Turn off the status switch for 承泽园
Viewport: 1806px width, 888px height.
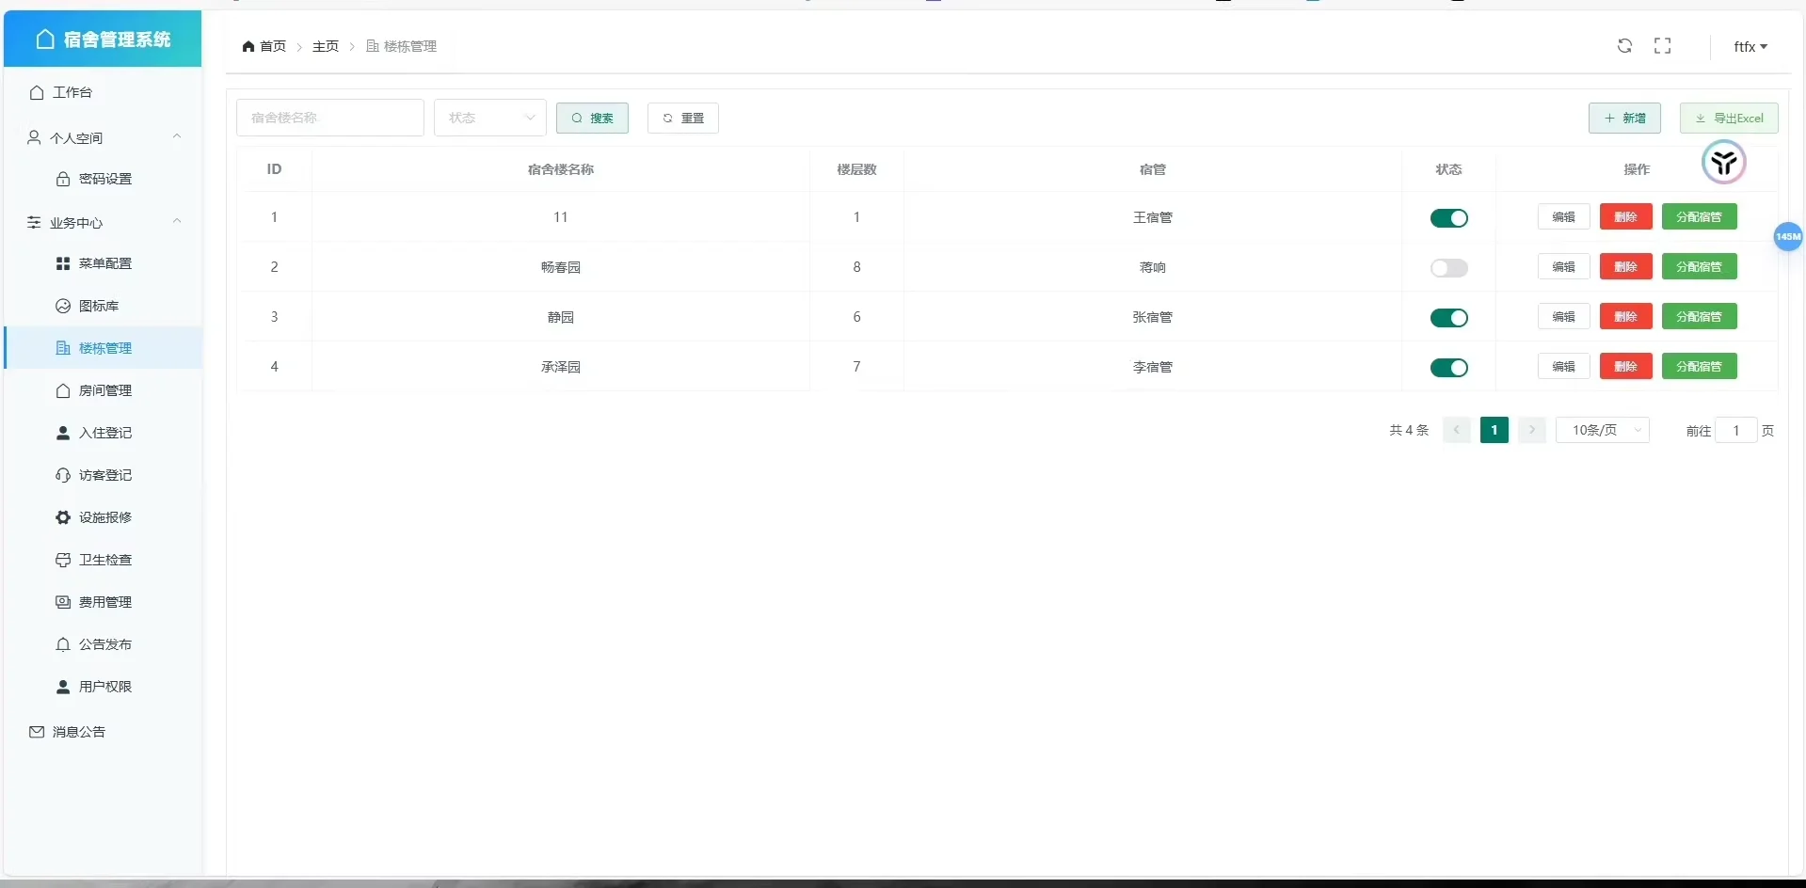tap(1448, 368)
